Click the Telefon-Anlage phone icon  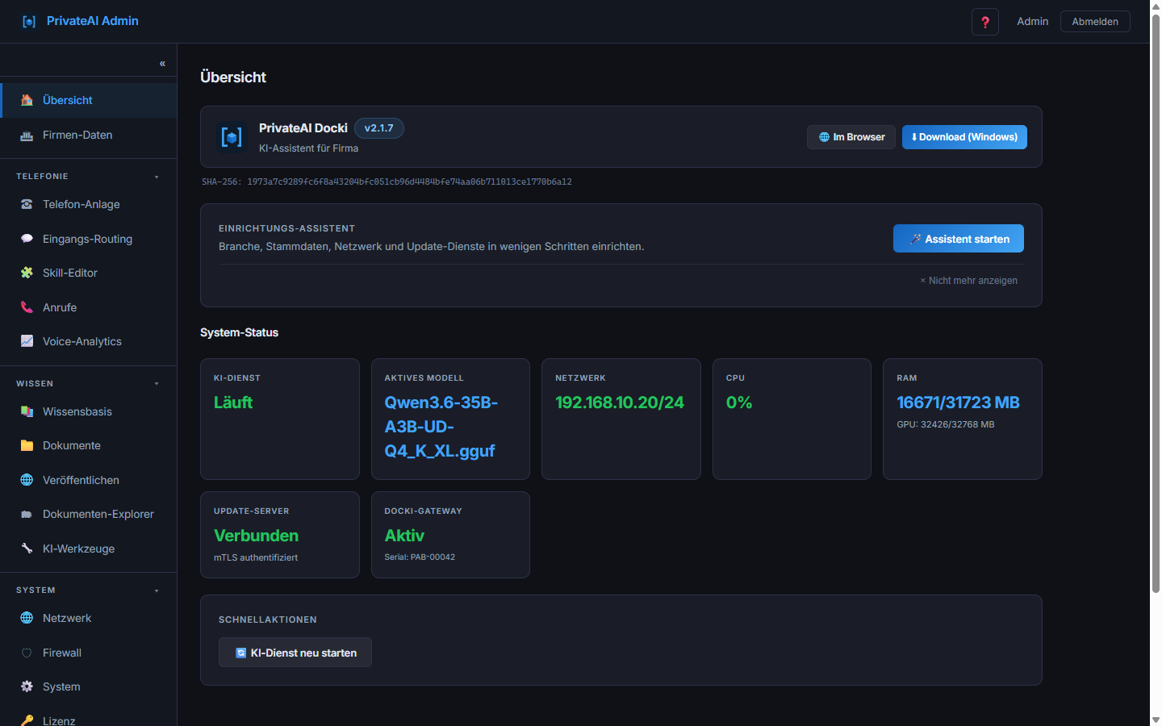27,204
